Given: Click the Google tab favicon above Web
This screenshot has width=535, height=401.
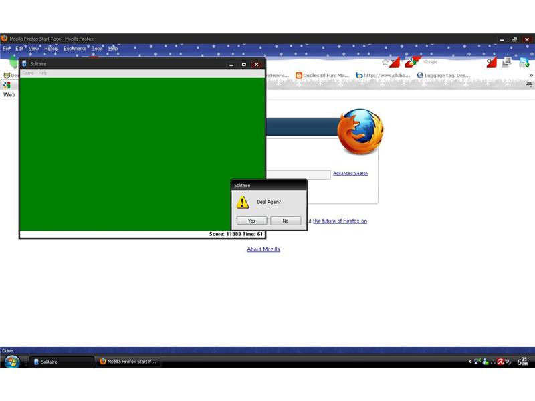Looking at the screenshot, I should 7,85.
